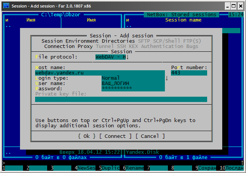Screen dimensions: 246x173
Task: Switch to the Proxy tab
Action: (x=85, y=46)
